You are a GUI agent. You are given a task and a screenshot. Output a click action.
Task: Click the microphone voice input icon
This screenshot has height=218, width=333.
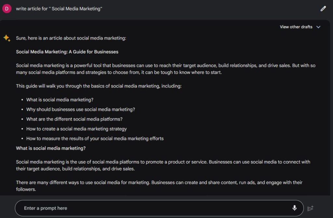click(294, 208)
